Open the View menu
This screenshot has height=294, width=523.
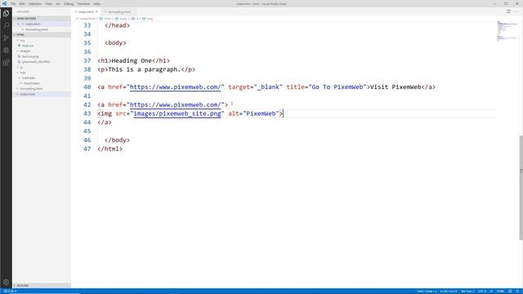click(49, 3)
